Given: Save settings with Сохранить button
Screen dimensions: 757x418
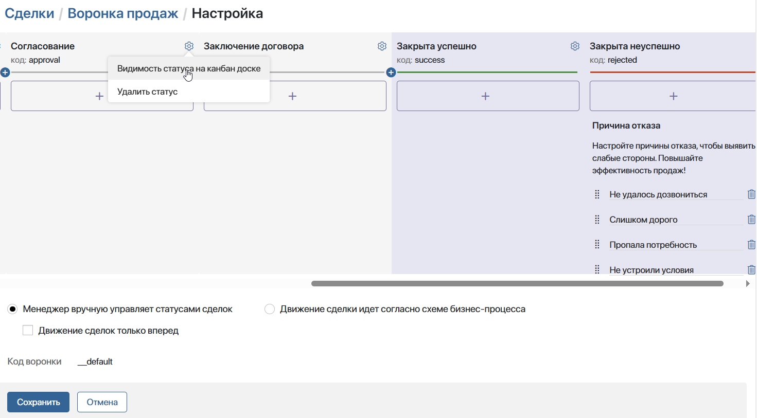Looking at the screenshot, I should tap(38, 402).
